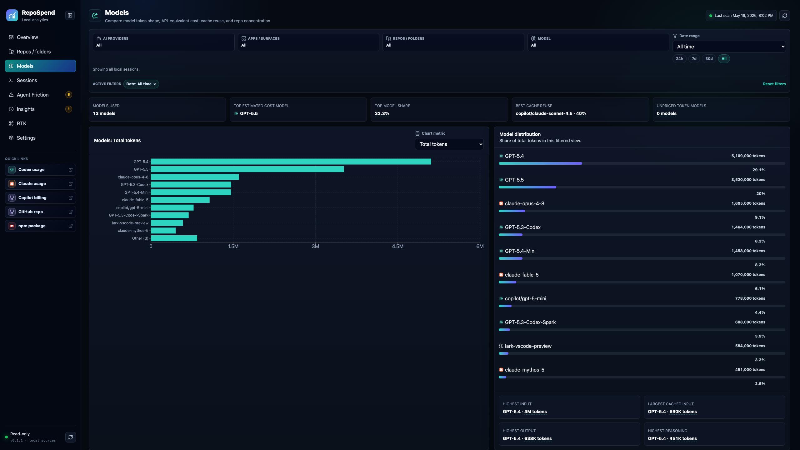800x450 pixels.
Task: Click the Agent Friction warning icon
Action: click(11, 95)
